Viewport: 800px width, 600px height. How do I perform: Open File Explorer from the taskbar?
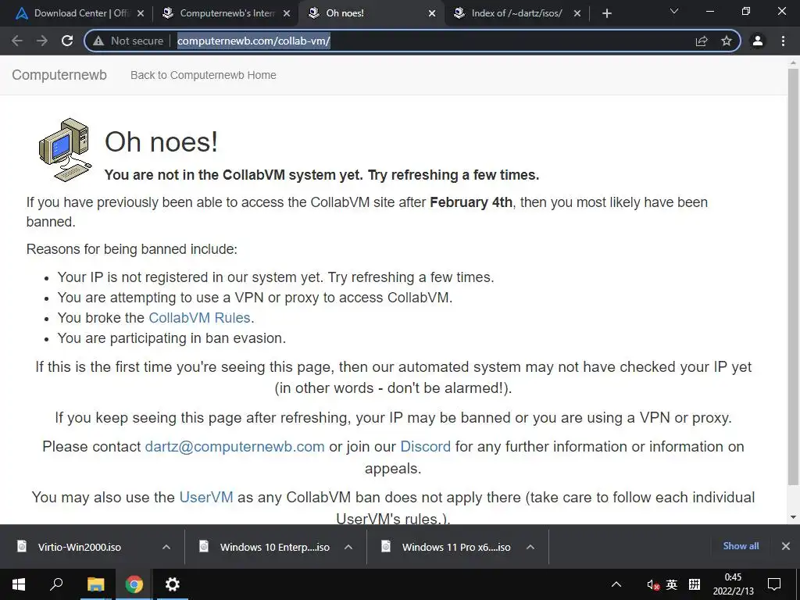(95, 584)
